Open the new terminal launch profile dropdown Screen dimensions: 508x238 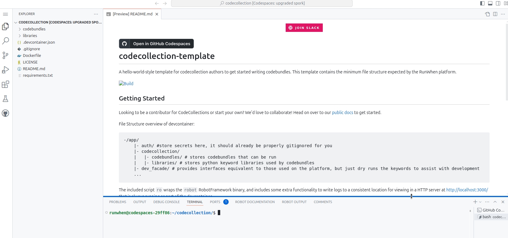point(480,202)
